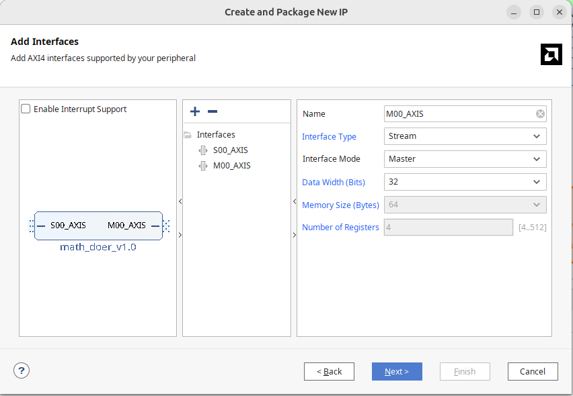This screenshot has width=573, height=396.
Task: Collapse left panel using splitter left arrow
Action: 180,201
